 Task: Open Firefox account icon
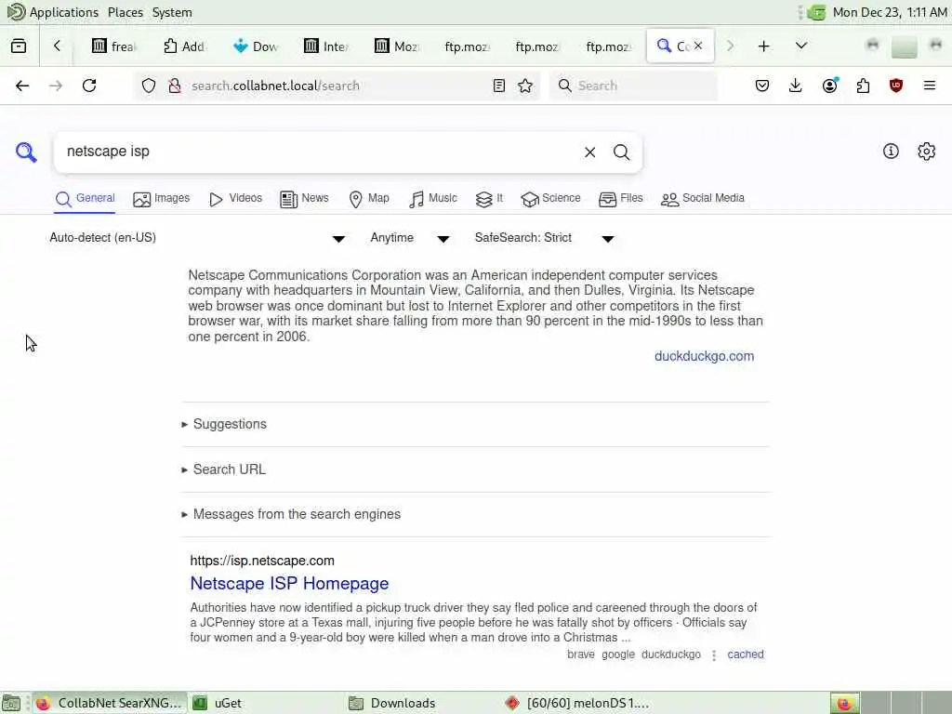(x=830, y=86)
